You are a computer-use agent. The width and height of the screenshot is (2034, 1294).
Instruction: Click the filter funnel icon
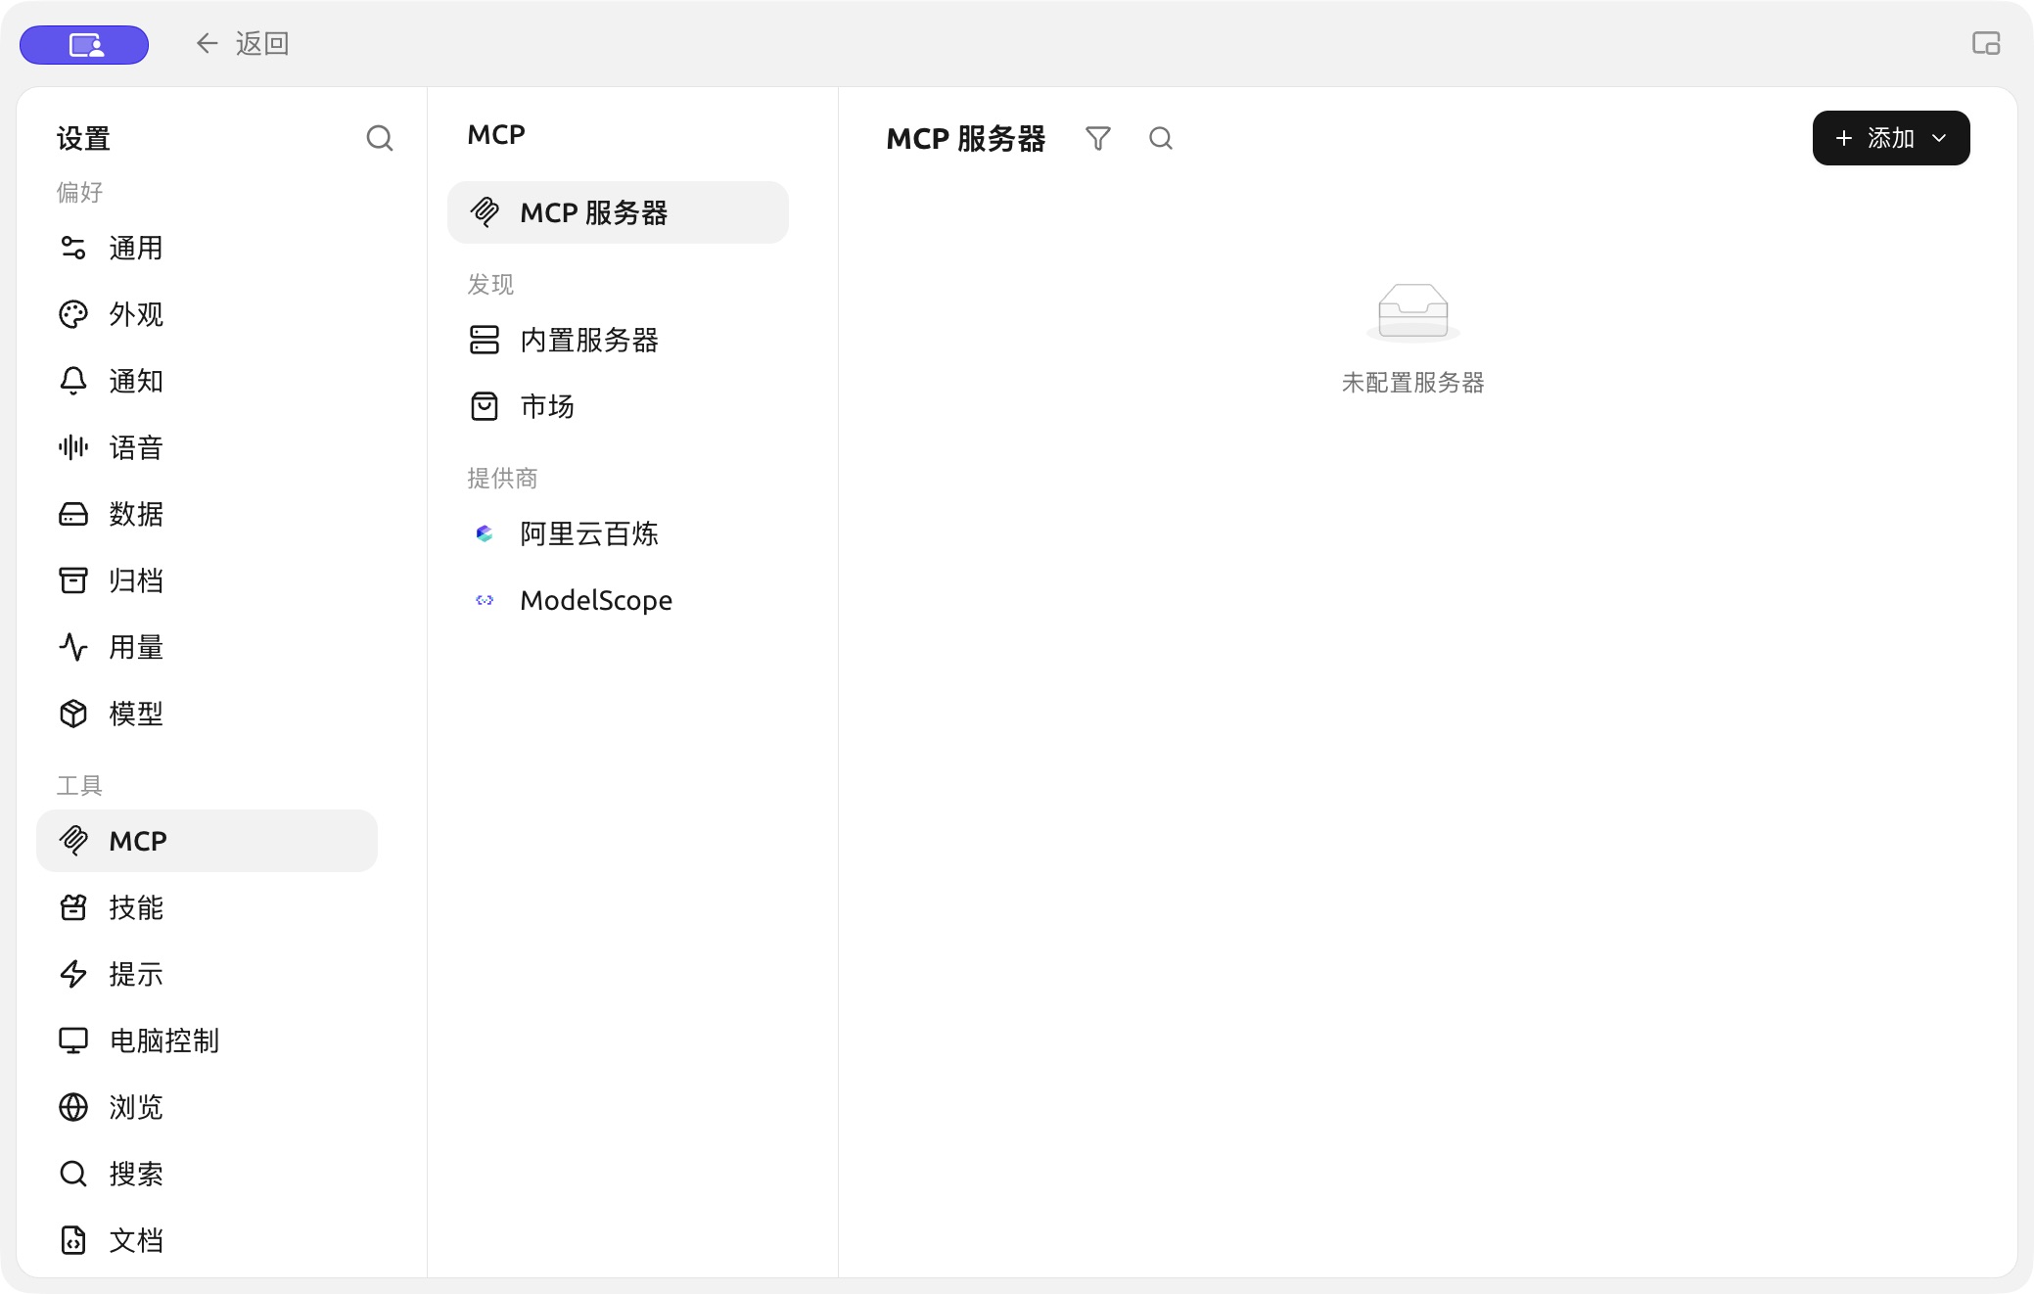[1098, 138]
